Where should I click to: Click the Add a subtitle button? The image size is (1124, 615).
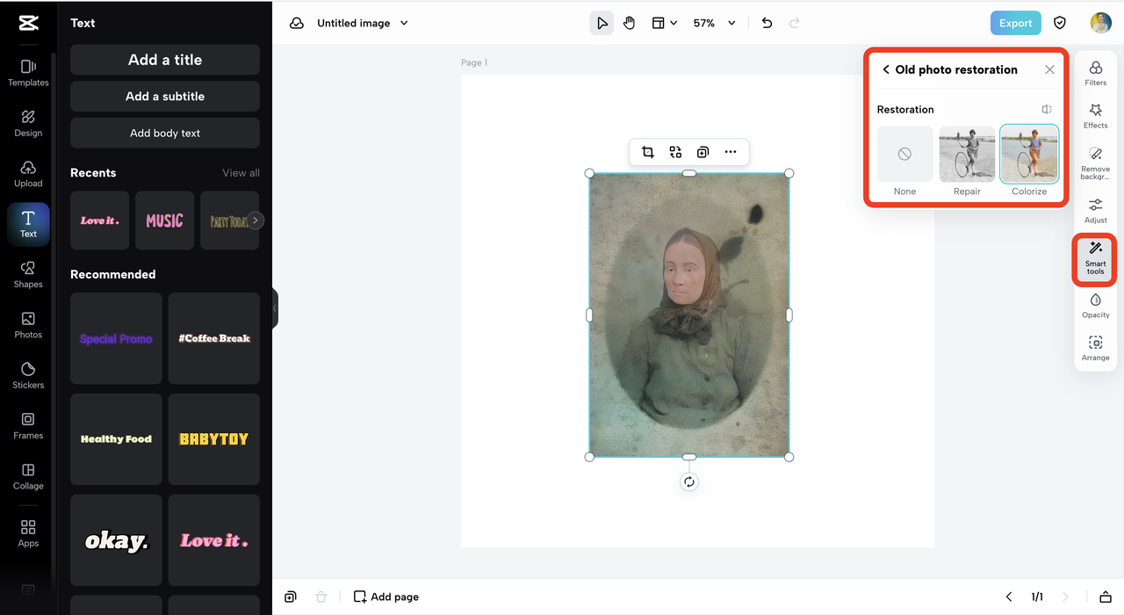pos(165,97)
